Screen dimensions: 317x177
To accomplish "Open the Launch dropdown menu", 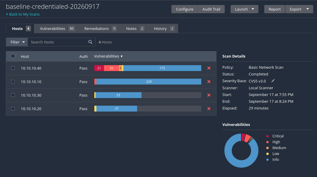I will coord(244,9).
